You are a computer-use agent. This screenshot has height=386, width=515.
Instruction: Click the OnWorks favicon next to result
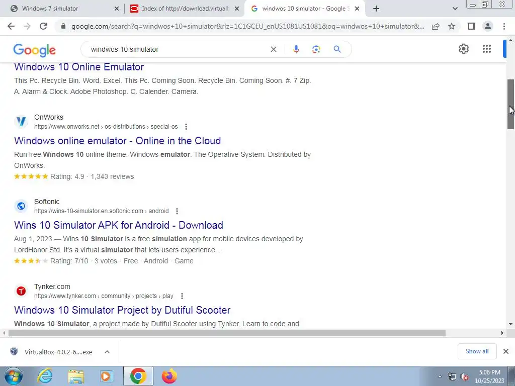point(21,122)
